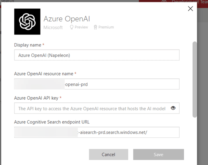Screen dimensions: 208x165
Task: Click the Azure Cognitive Search endpoint URL label
Action: click(x=52, y=122)
